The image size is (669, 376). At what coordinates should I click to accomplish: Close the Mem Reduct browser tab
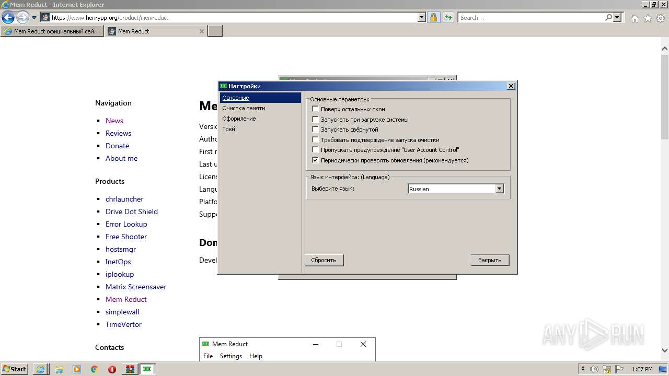point(202,31)
